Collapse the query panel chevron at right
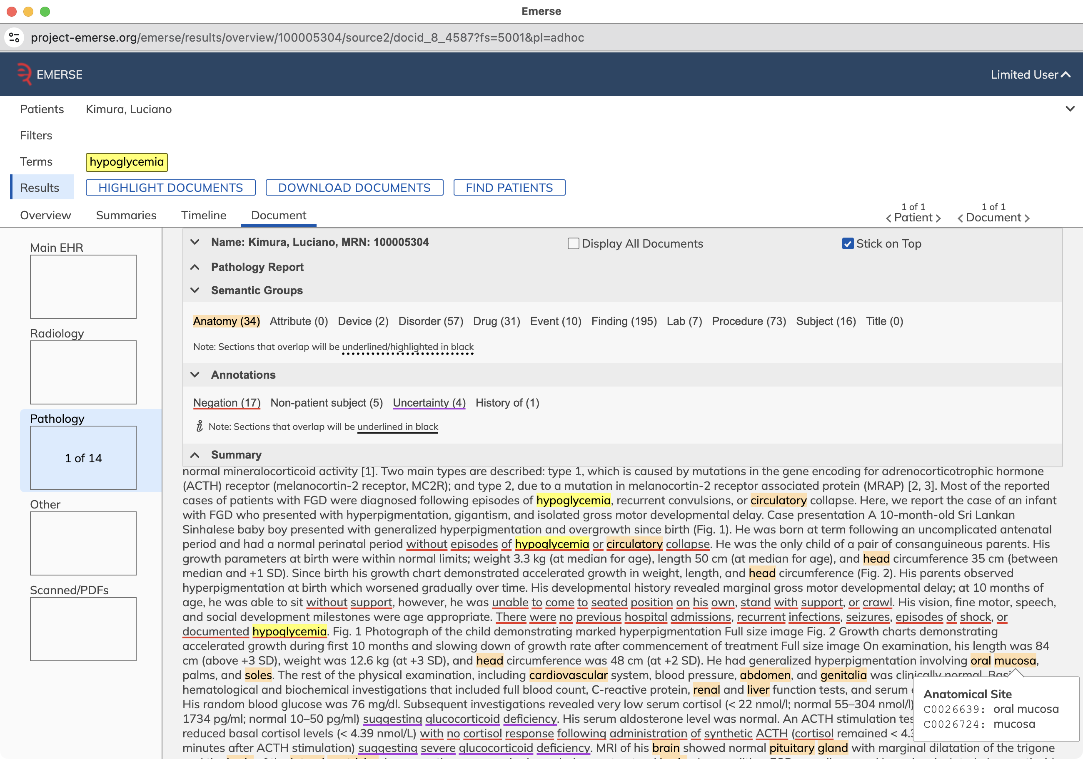 (x=1070, y=109)
